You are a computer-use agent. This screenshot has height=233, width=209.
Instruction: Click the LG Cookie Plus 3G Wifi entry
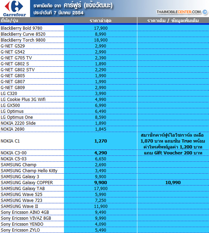tap(23, 100)
